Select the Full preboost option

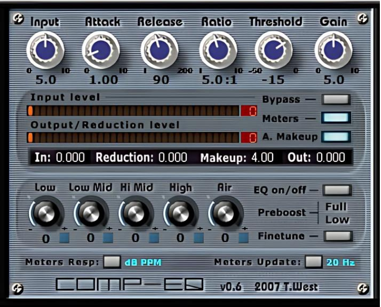coord(336,207)
